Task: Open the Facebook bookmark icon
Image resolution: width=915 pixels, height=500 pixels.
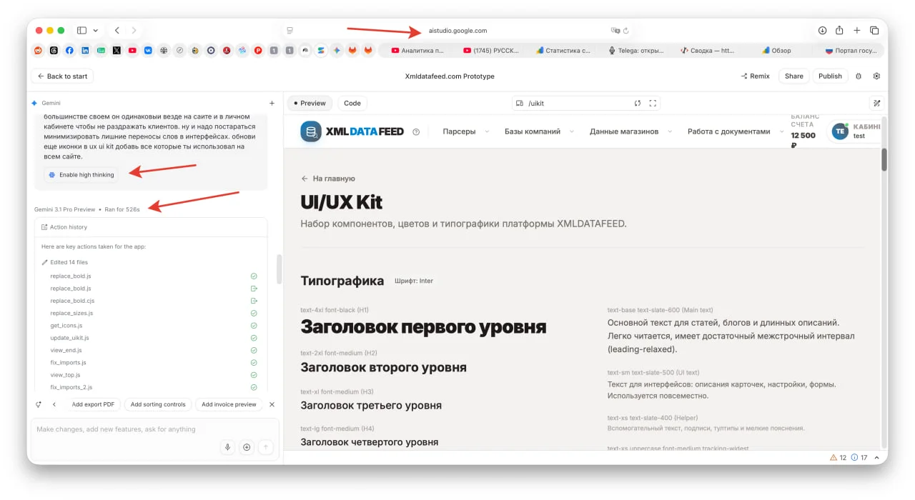Action: point(70,51)
